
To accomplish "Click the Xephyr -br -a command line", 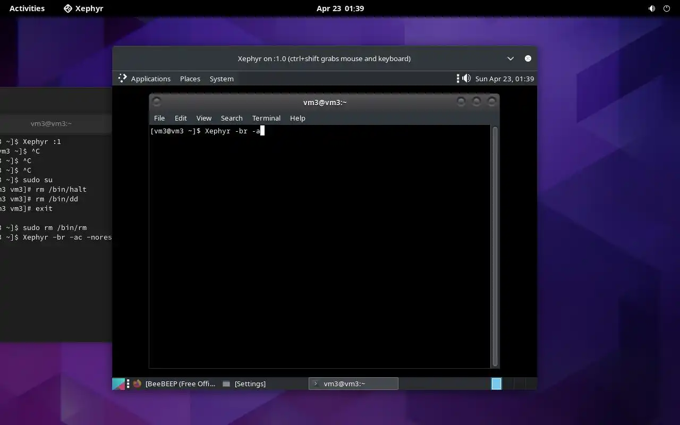I will pos(207,131).
